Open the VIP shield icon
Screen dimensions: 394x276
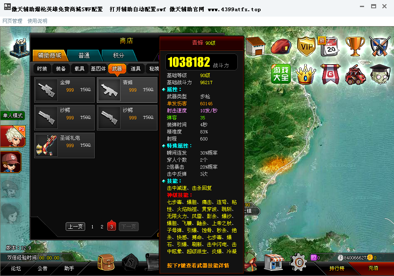(306, 46)
